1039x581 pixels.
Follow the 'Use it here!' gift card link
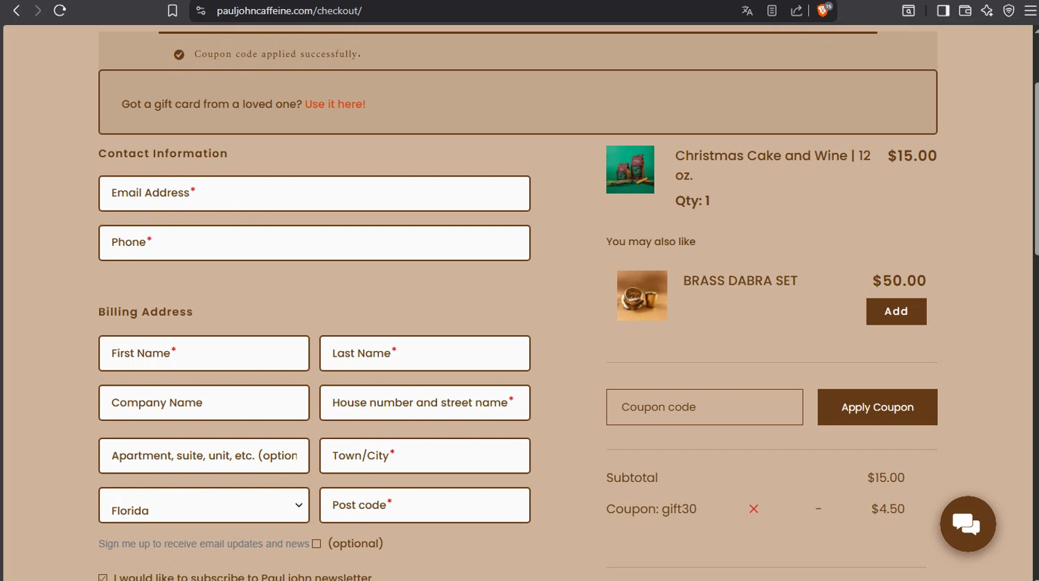(x=335, y=104)
